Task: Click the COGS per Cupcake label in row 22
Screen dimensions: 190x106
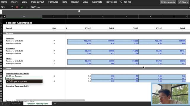Action: [x=14, y=76]
